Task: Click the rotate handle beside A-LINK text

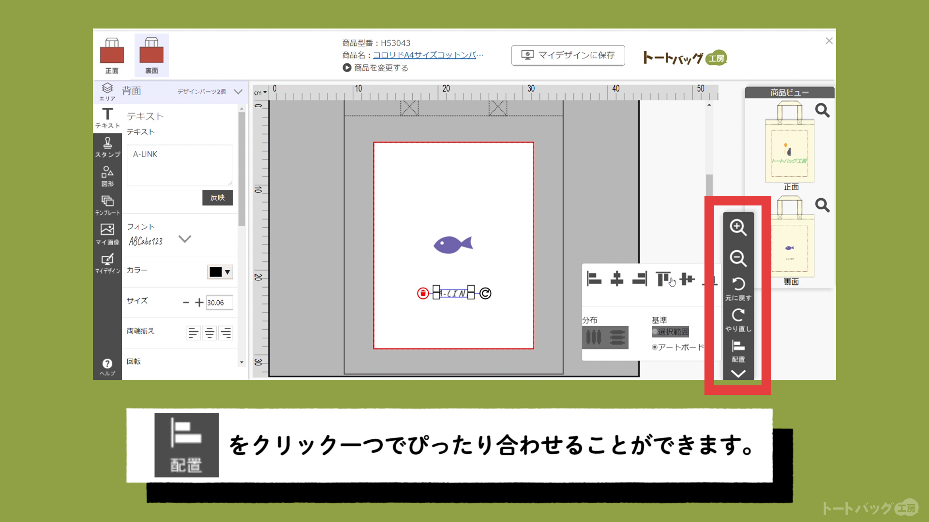Action: [485, 293]
